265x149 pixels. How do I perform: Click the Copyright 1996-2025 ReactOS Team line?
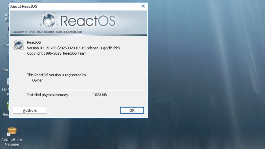pyautogui.click(x=57, y=53)
